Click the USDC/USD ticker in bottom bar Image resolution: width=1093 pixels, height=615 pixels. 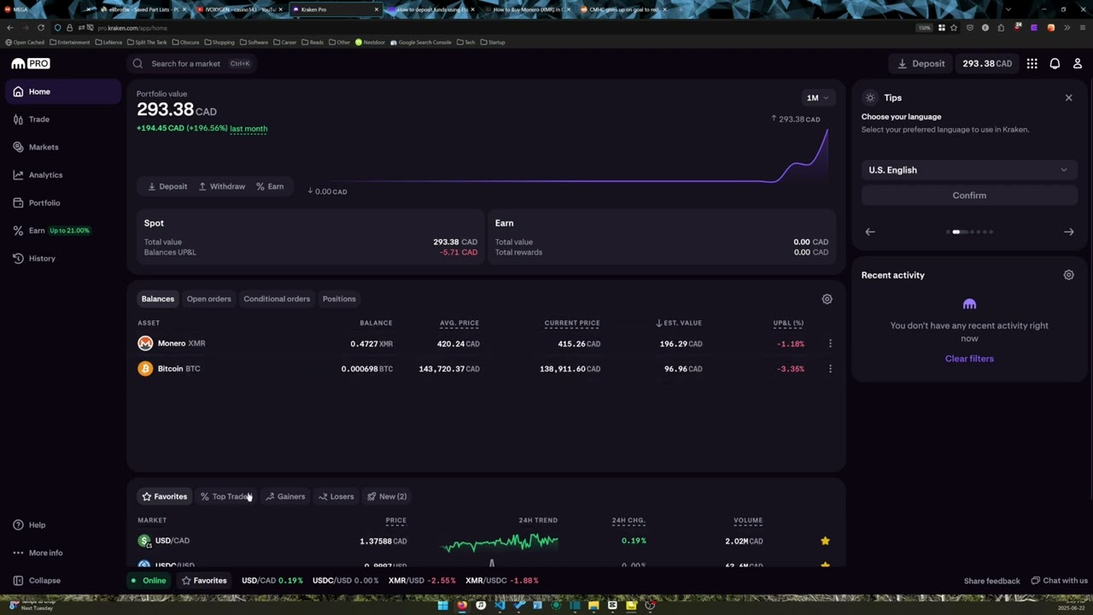tap(345, 581)
